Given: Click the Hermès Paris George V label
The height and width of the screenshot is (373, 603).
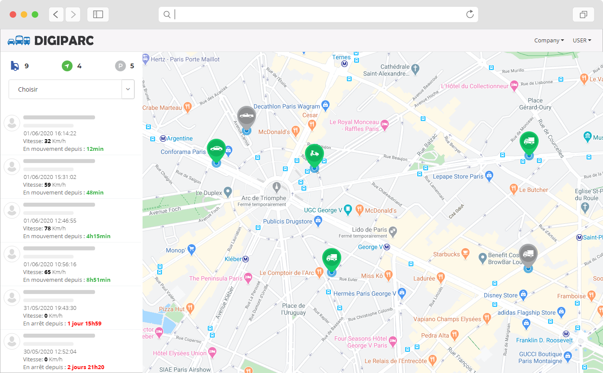Looking at the screenshot, I should tap(365, 293).
